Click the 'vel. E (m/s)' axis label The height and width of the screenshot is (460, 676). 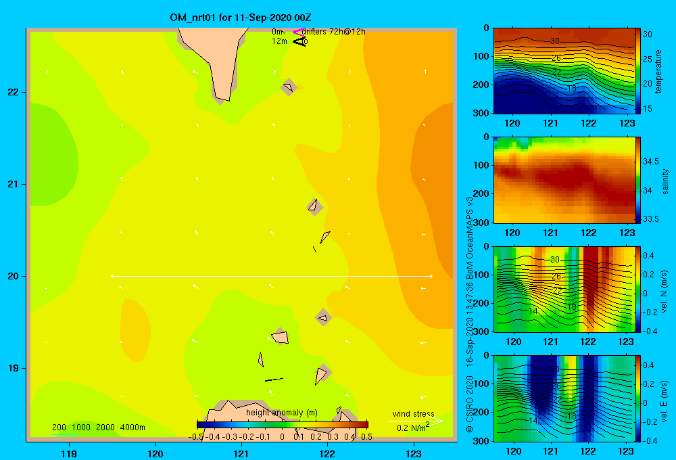click(665, 401)
